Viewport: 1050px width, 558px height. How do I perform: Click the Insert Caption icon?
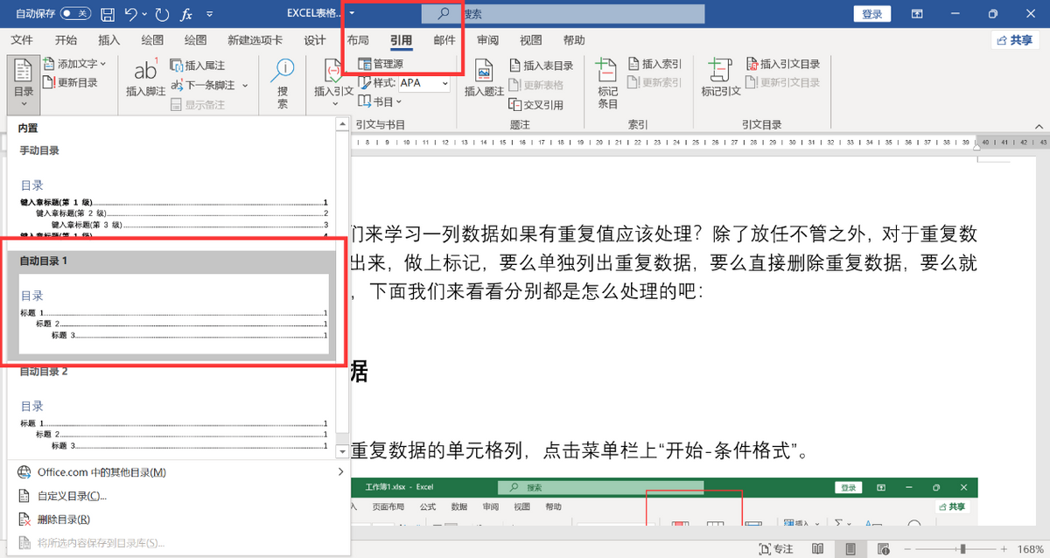pyautogui.click(x=484, y=72)
